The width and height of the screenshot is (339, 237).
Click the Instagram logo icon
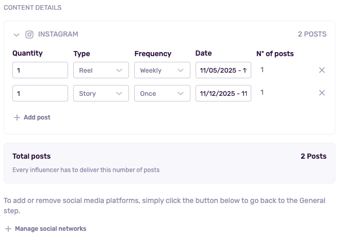click(x=29, y=35)
